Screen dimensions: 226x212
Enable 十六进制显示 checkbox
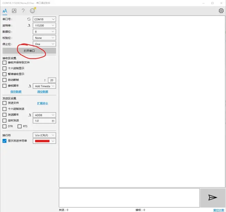click(x=4, y=68)
